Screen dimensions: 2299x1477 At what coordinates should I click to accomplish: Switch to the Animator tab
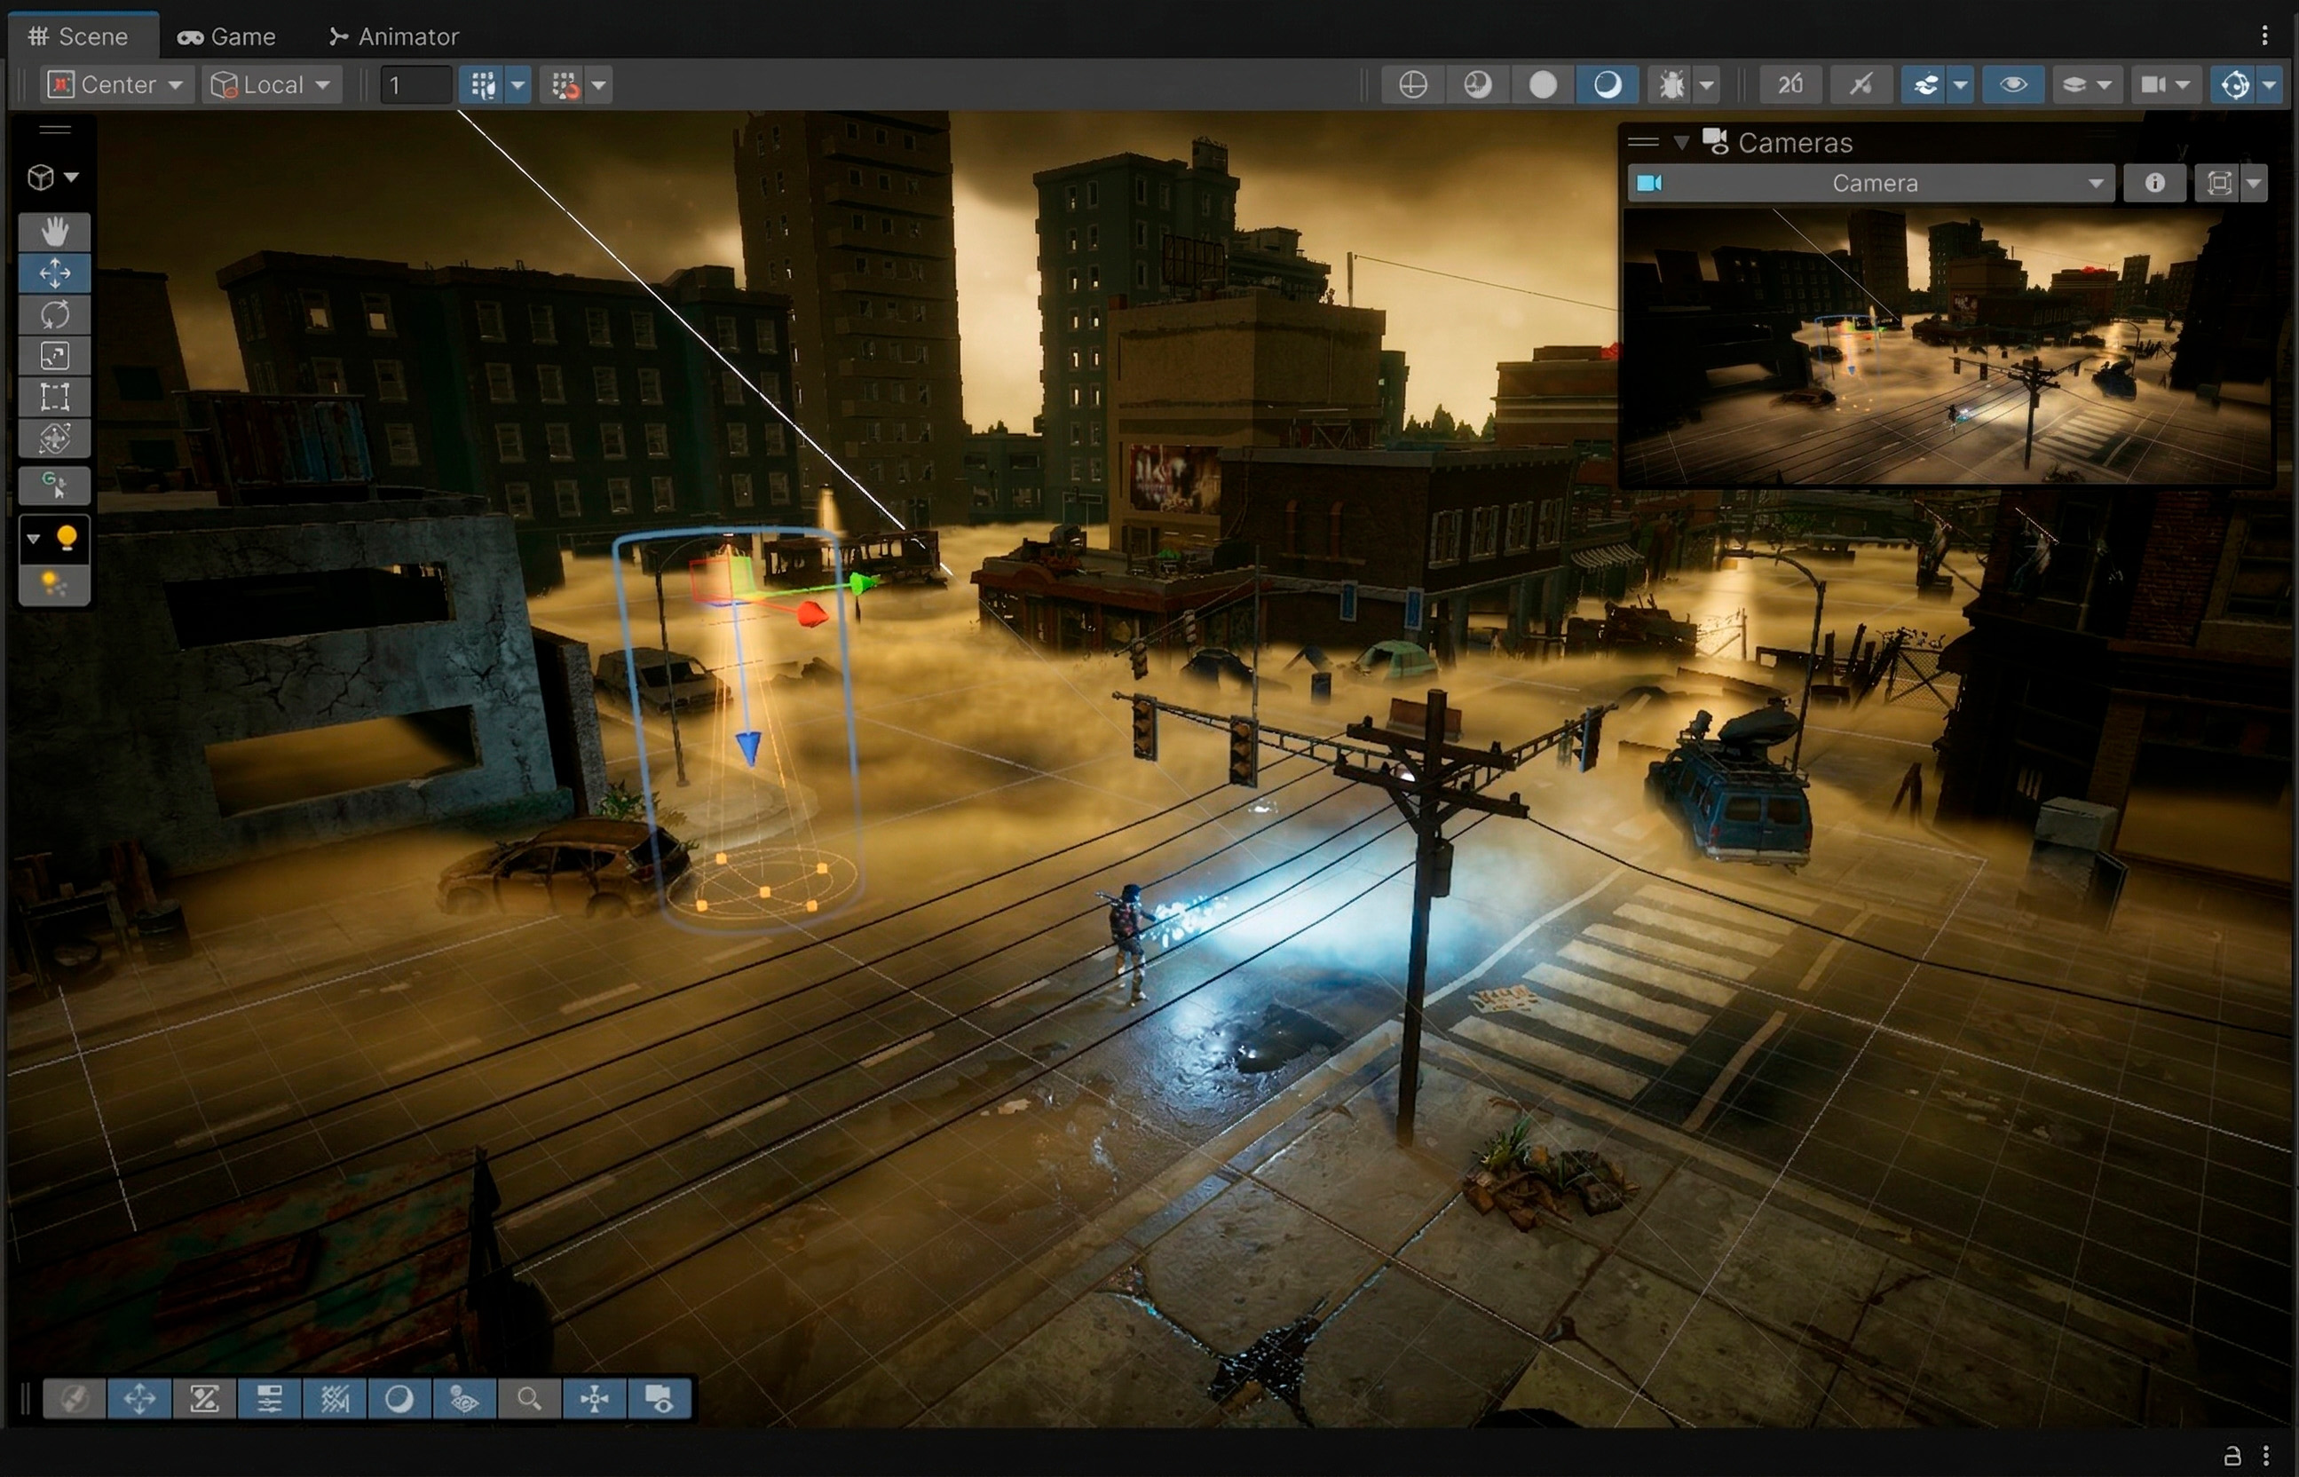pyautogui.click(x=394, y=36)
